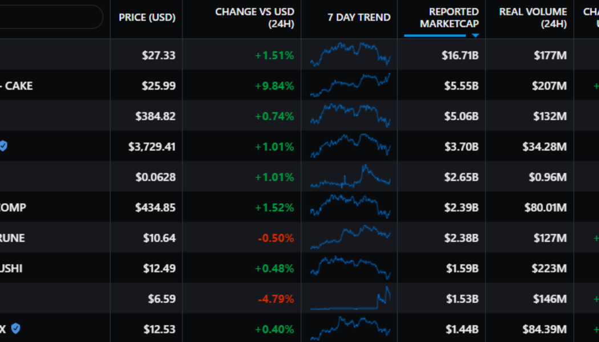This screenshot has height=342, width=599.
Task: Sort the table by REAL VOLUME (24H)
Action: pyautogui.click(x=531, y=17)
